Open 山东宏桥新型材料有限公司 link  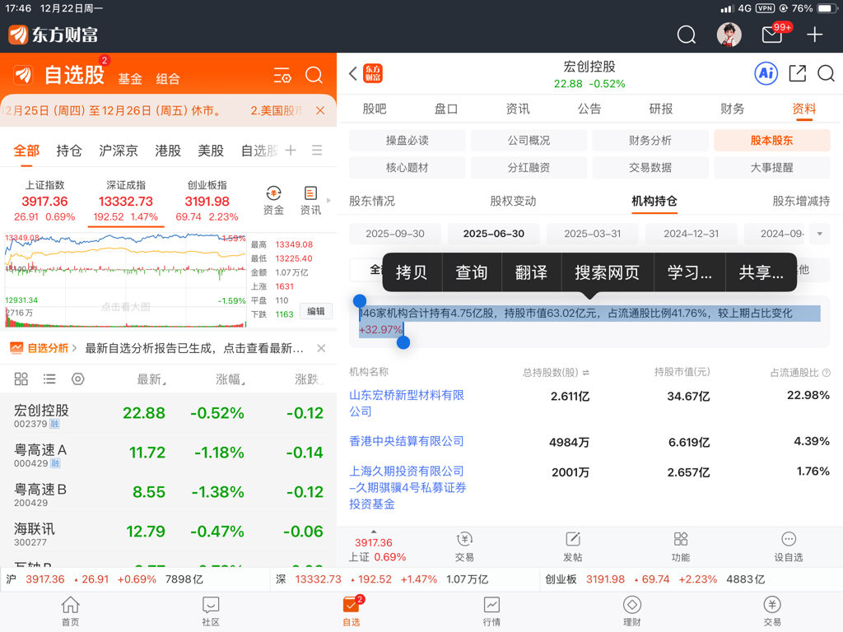coord(407,403)
